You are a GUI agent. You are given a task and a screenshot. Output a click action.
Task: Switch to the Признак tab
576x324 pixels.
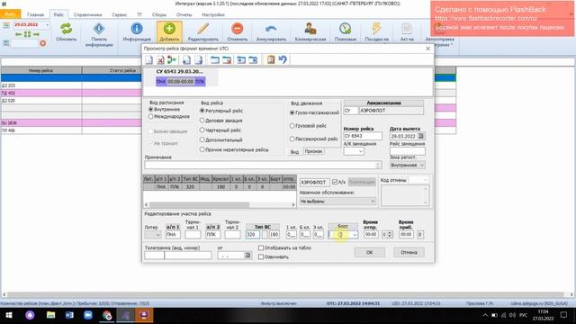click(x=313, y=151)
